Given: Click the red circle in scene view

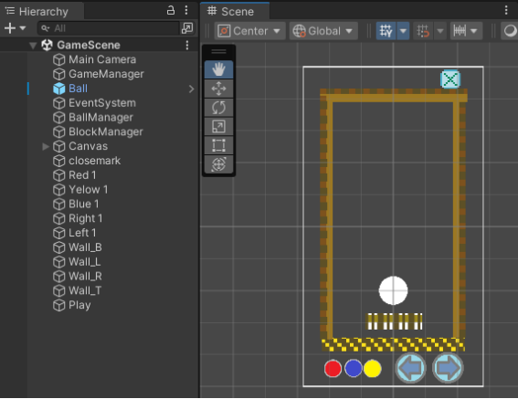Looking at the screenshot, I should point(333,369).
